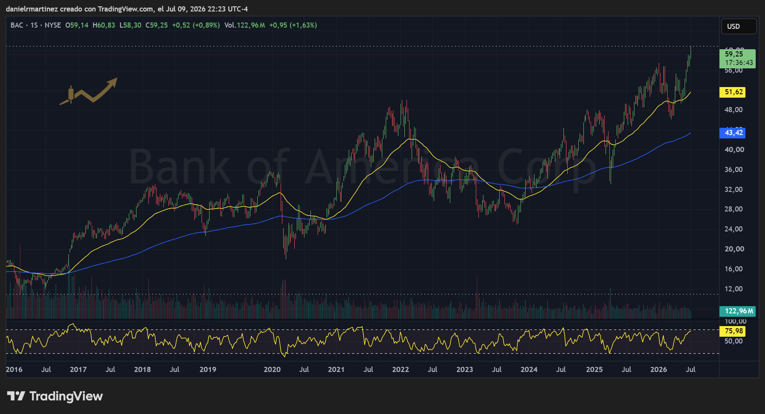Click the danielrmartinez snapshot attribution header text
Screen dimensions: 765x414
tap(127, 9)
